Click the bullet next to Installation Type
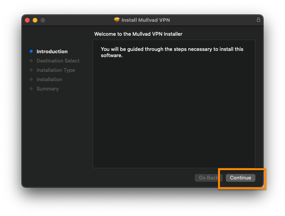This screenshot has height=216, width=285. point(31,70)
